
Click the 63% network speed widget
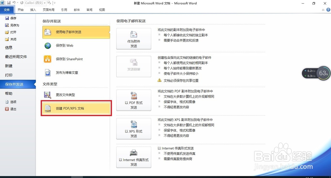(x=316, y=73)
